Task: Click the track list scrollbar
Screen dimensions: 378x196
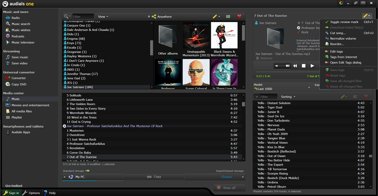Action: point(244,104)
